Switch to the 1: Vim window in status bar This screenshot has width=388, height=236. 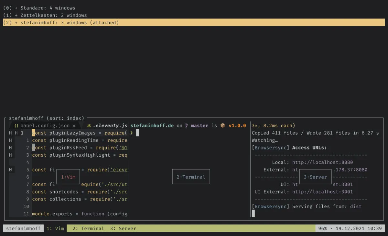pos(55,229)
